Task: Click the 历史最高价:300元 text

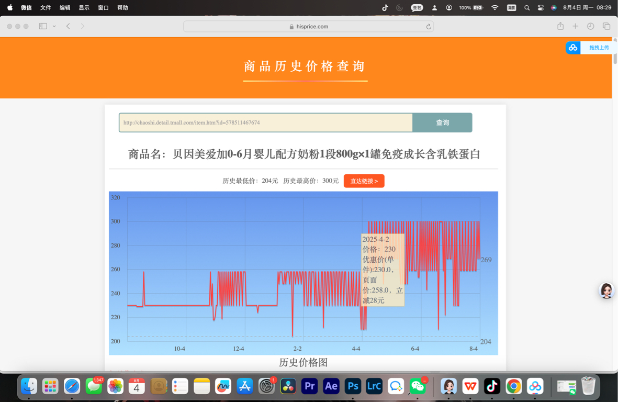Action: tap(311, 181)
